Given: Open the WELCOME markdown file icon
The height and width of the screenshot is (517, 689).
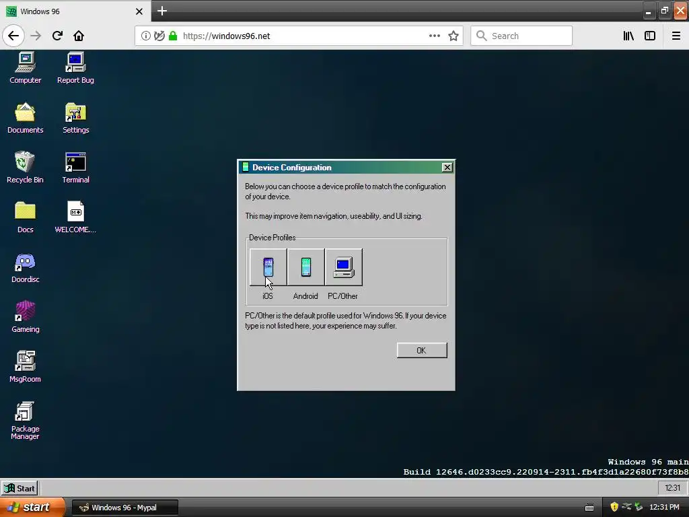Looking at the screenshot, I should pyautogui.click(x=75, y=217).
